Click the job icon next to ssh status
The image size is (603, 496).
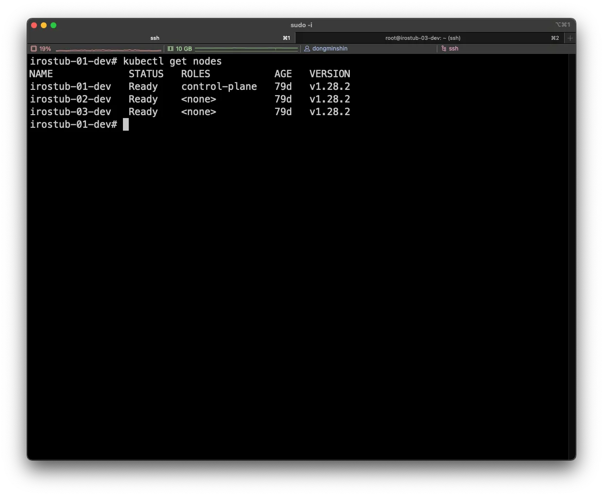click(444, 49)
